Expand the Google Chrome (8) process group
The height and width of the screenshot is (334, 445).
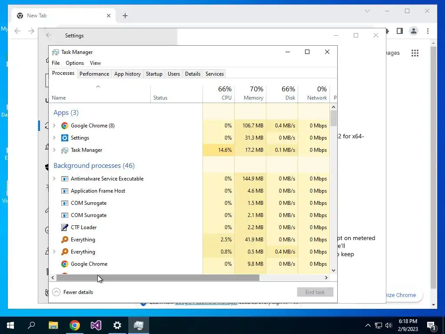(x=54, y=126)
